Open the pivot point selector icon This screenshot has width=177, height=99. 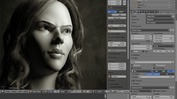click(x=51, y=92)
